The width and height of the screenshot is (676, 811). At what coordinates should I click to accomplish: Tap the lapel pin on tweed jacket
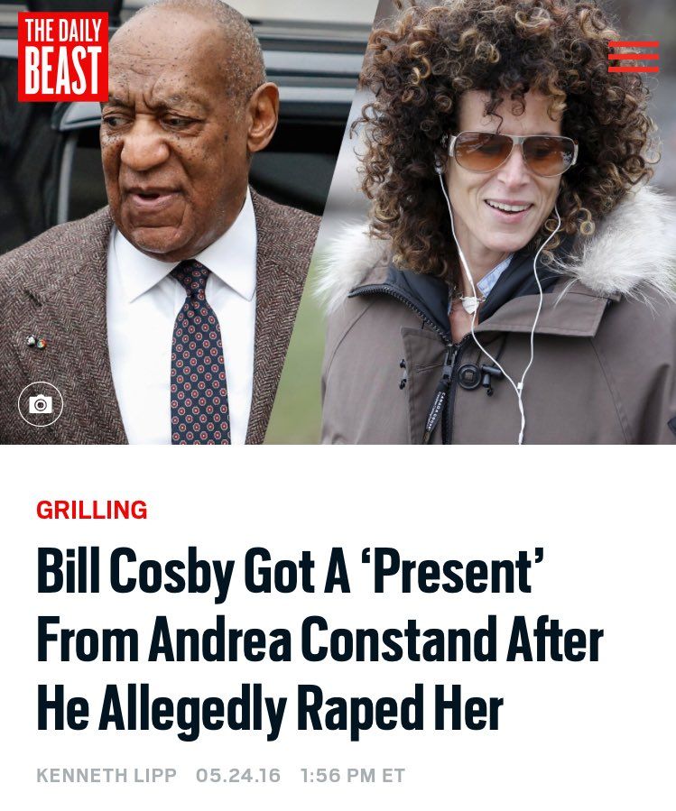(36, 341)
